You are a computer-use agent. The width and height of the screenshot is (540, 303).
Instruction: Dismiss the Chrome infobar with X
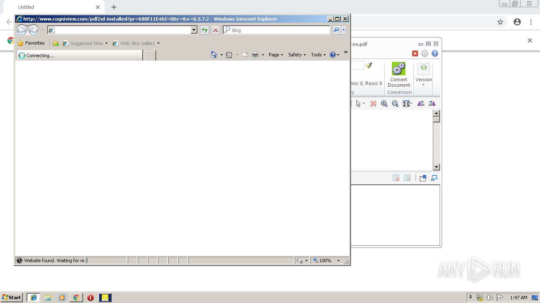pyautogui.click(x=530, y=40)
